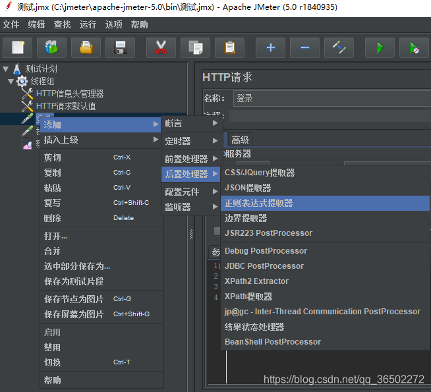
Task: Expand the 配置元件 submenu arrow
Action: pos(215,192)
